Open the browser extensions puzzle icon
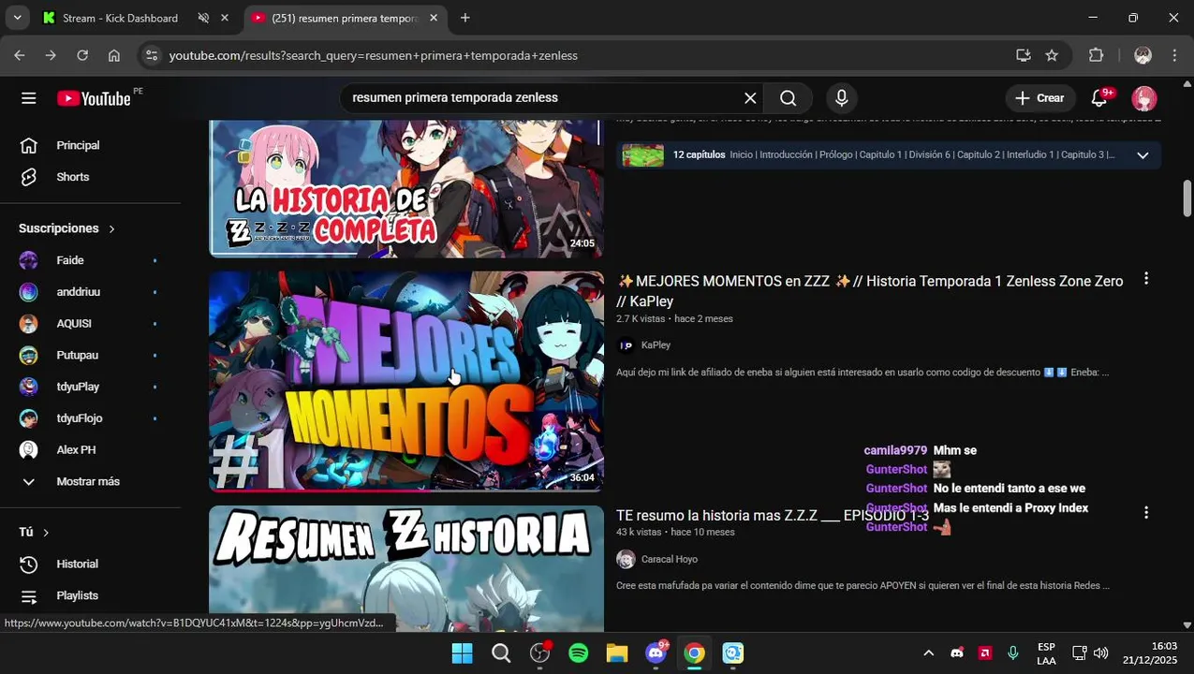Image resolution: width=1194 pixels, height=674 pixels. coord(1096,55)
